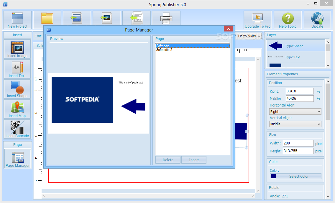Viewport: 335px width, 203px height.
Task: Click the save project toolbar icon
Action: [77, 18]
